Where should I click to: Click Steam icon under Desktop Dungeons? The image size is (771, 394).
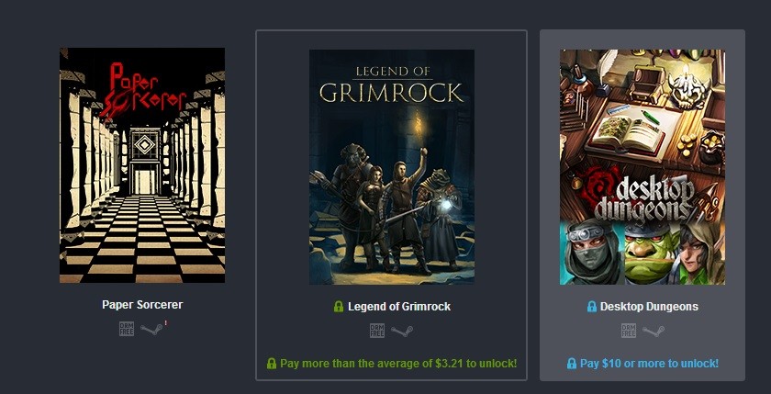pos(653,331)
